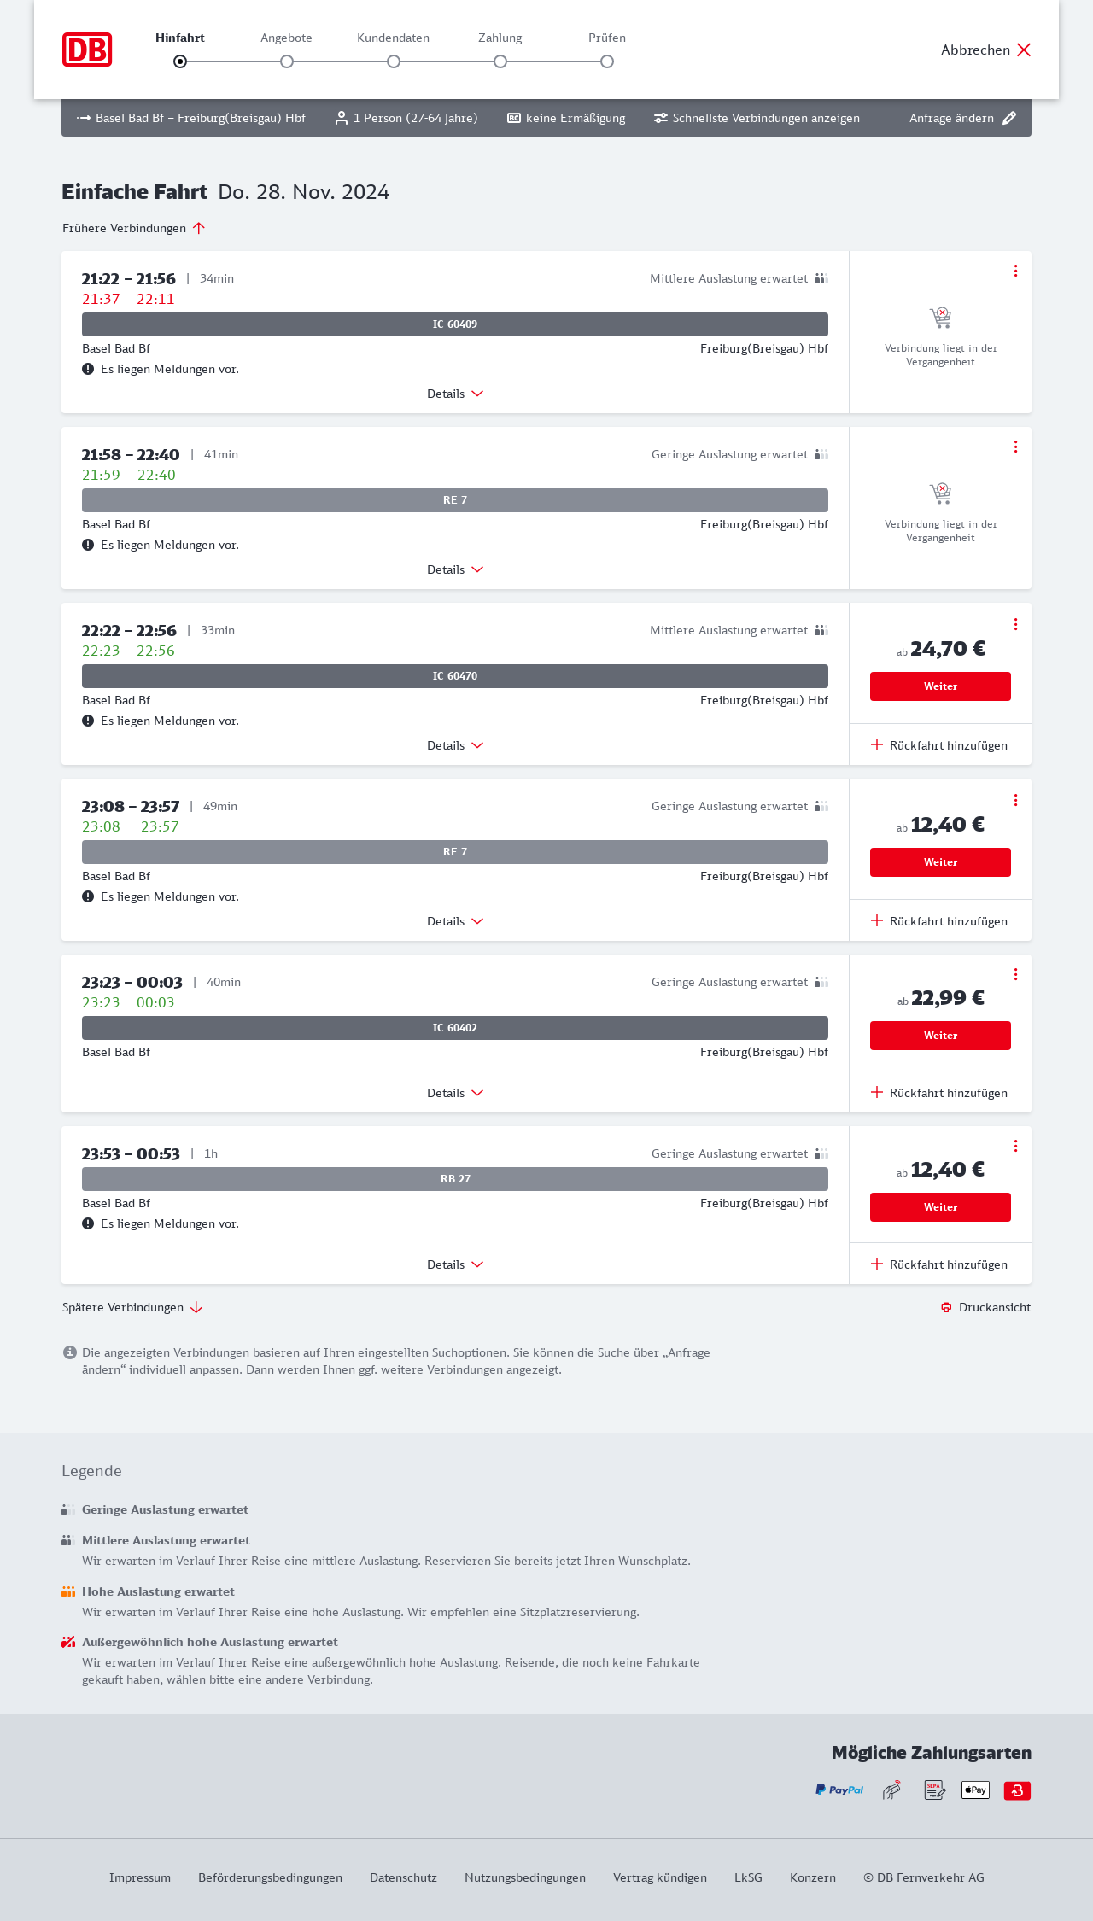Screen dimensions: 1093x1921
Task: Load Frühere Verbindungen
Action: pyautogui.click(x=134, y=228)
